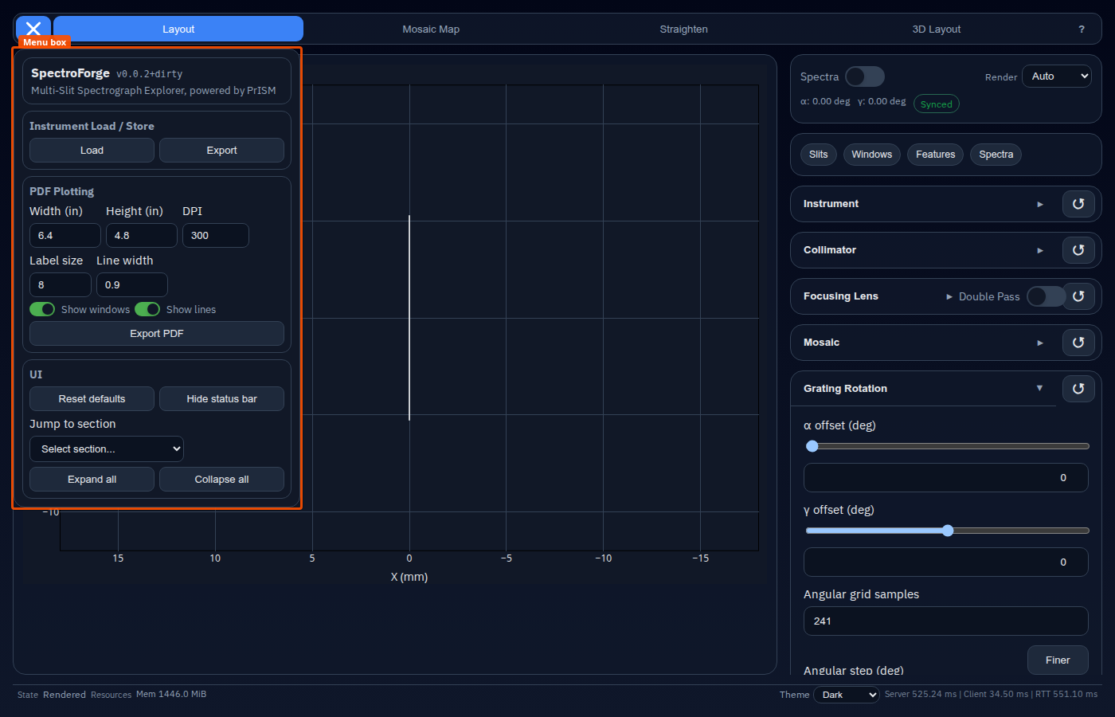Open the Render mode dropdown
This screenshot has height=717, width=1115.
point(1057,76)
